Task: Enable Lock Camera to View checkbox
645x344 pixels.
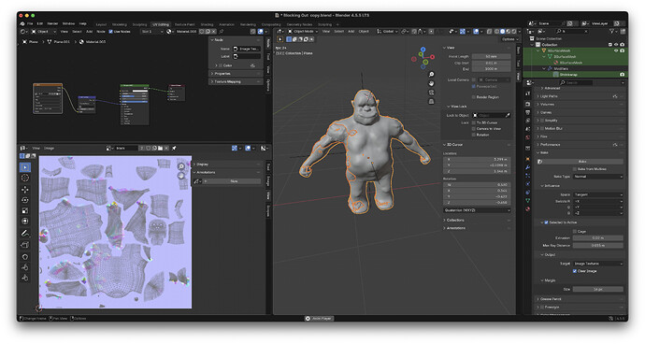Action: (x=474, y=129)
